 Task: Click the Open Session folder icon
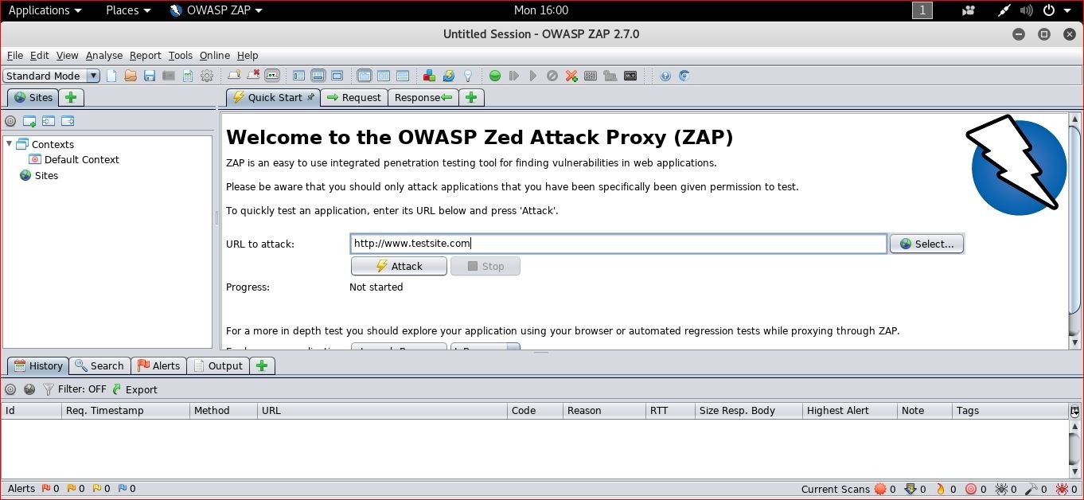tap(131, 76)
